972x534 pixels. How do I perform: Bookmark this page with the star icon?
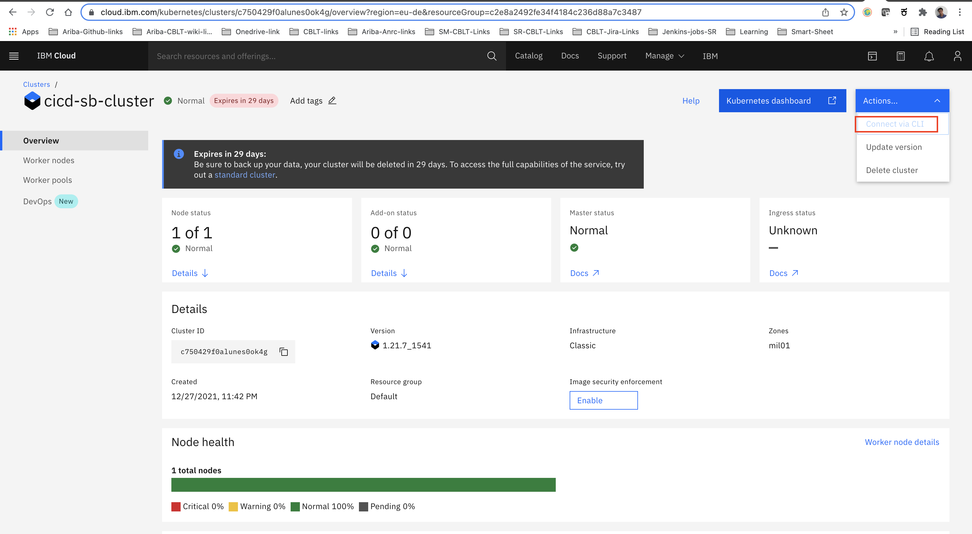(x=844, y=12)
